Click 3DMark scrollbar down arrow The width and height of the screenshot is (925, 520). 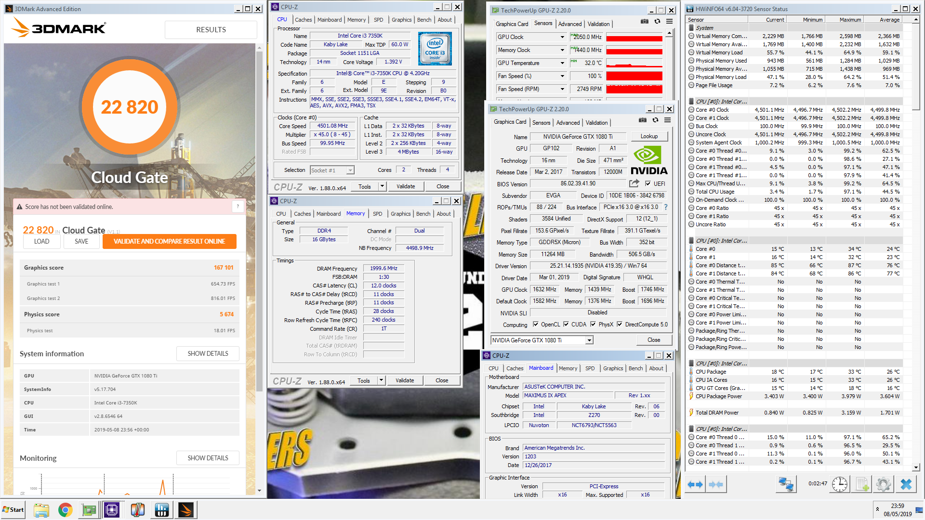point(259,491)
